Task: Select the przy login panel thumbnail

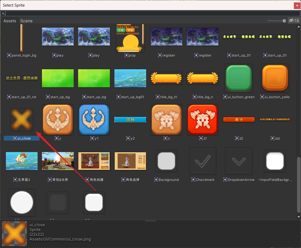Action: [130, 38]
